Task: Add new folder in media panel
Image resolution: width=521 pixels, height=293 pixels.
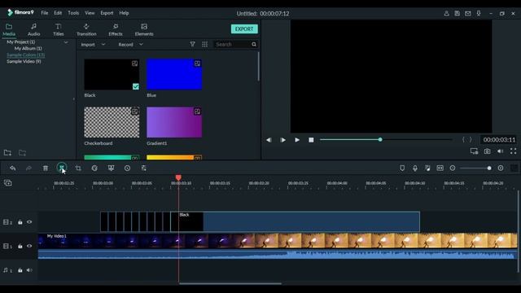Action: [7, 153]
